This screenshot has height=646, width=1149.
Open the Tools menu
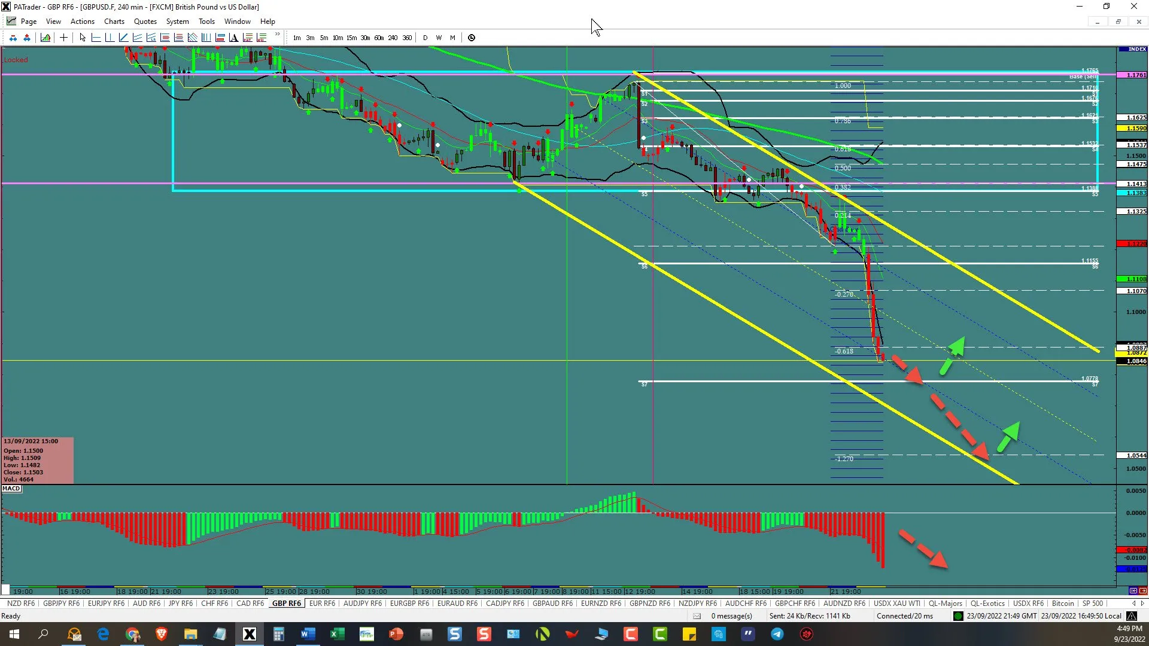(x=206, y=22)
